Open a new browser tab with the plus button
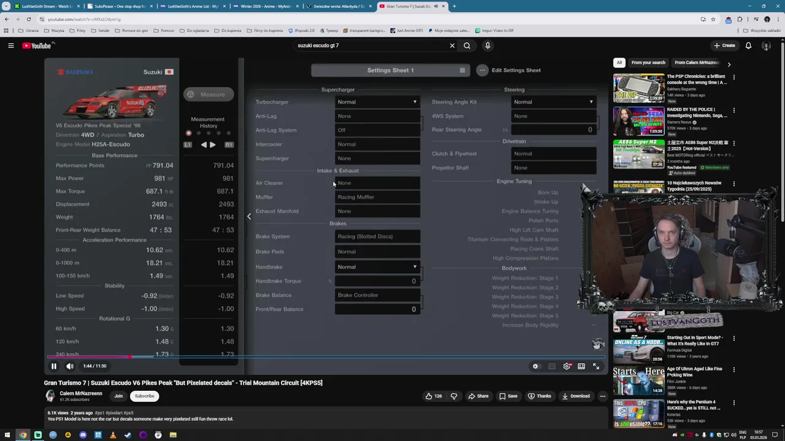The width and height of the screenshot is (785, 441). [x=454, y=6]
